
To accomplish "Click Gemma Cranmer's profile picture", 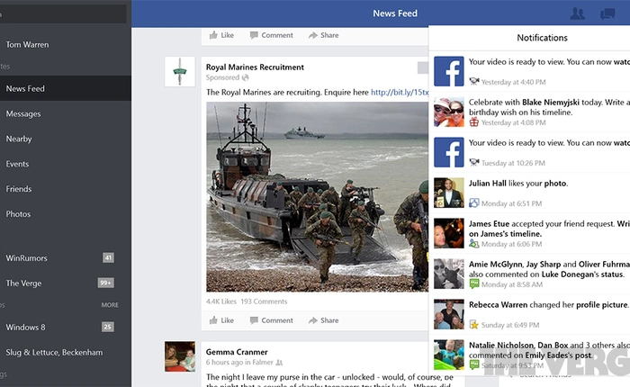I will (x=180, y=356).
